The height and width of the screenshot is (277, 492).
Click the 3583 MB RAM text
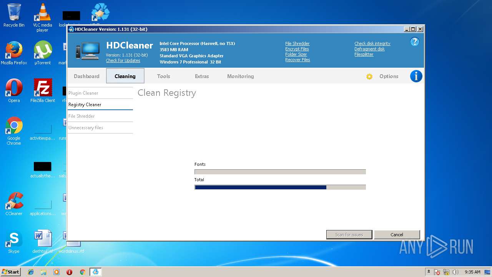(x=174, y=50)
